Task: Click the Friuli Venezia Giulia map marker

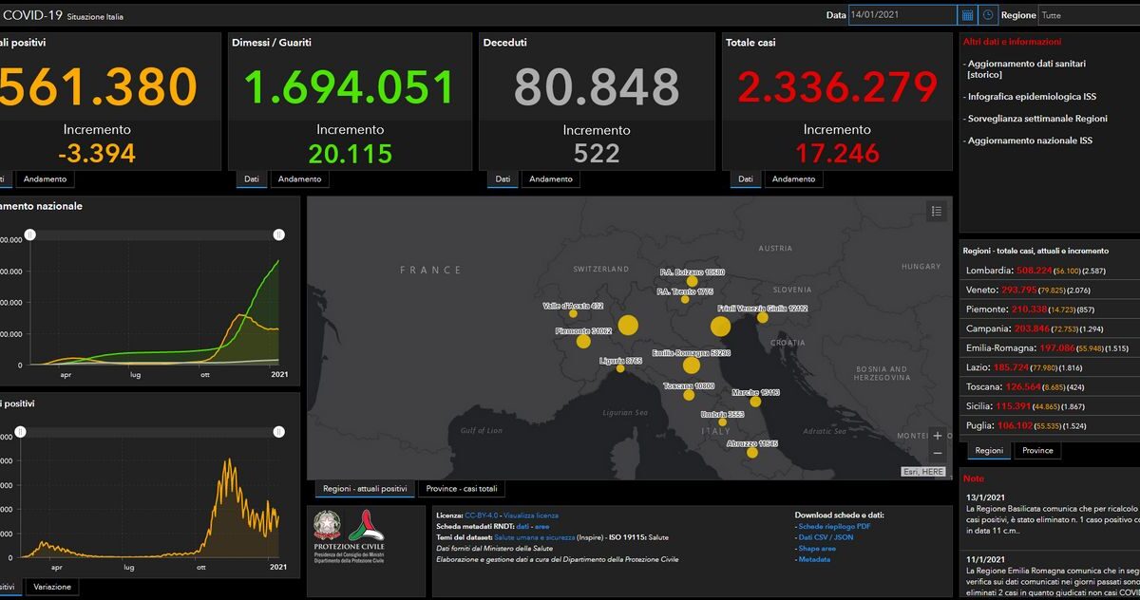Action: tap(762, 317)
